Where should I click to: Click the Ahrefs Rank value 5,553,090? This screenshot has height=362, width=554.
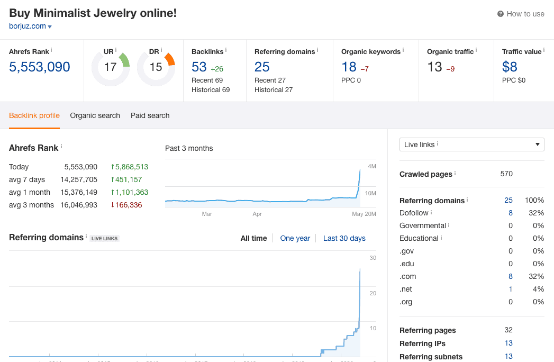(x=40, y=67)
